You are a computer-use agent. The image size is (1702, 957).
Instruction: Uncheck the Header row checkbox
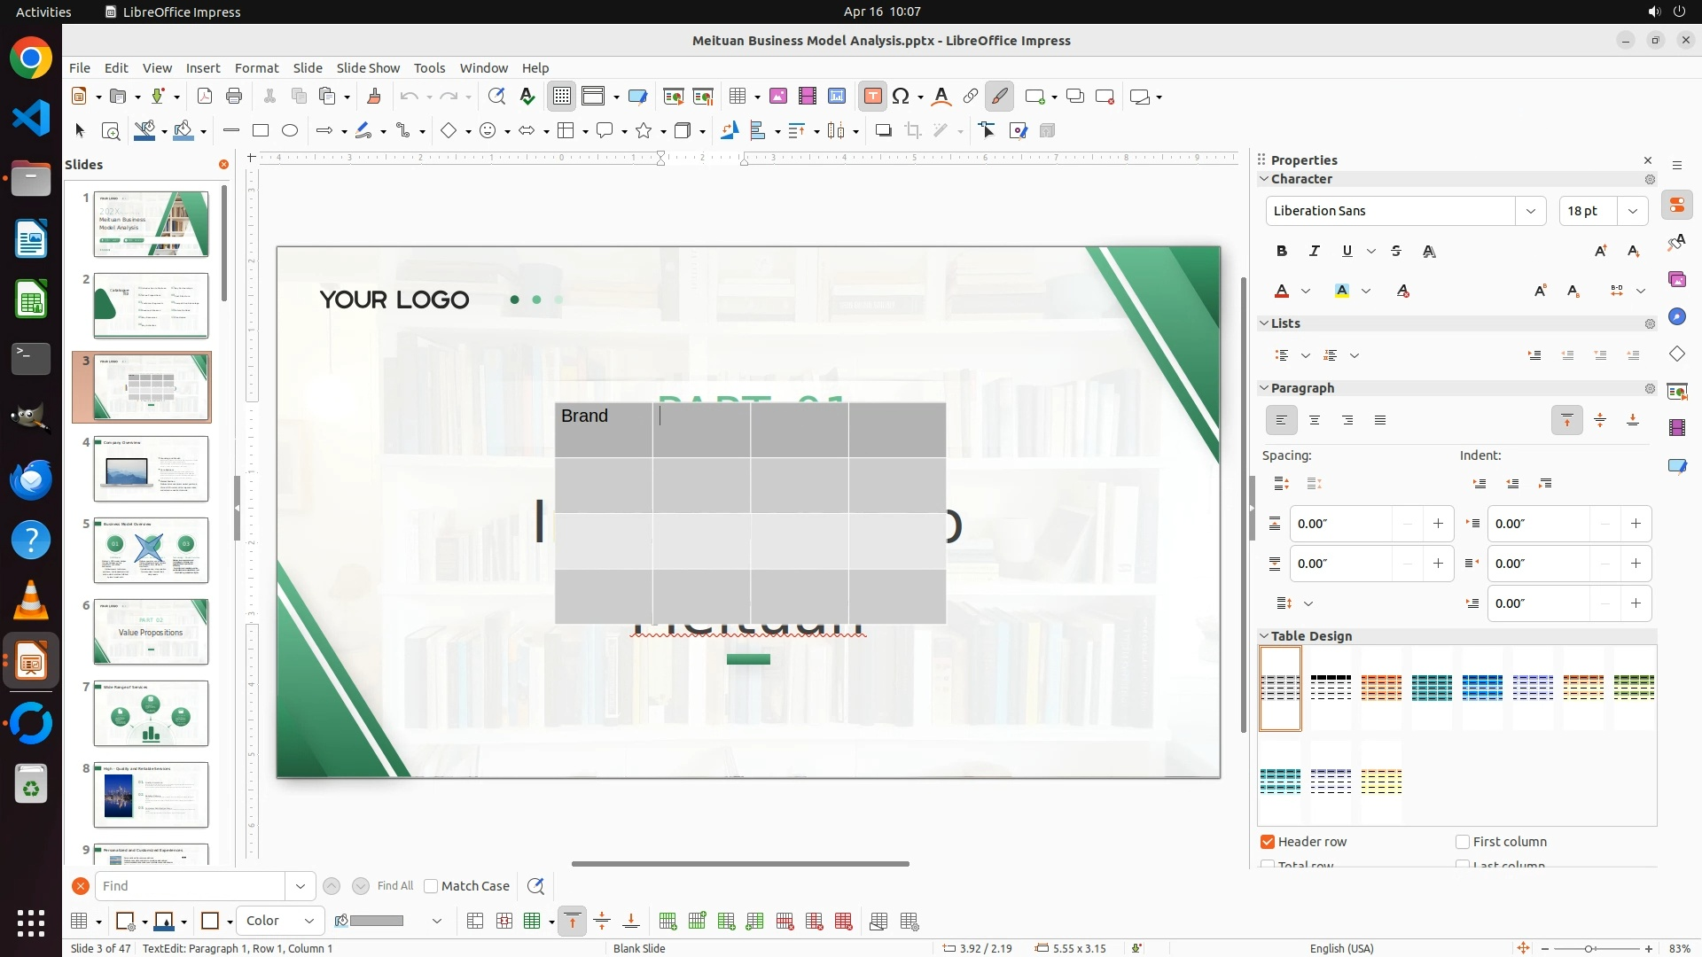1268,842
